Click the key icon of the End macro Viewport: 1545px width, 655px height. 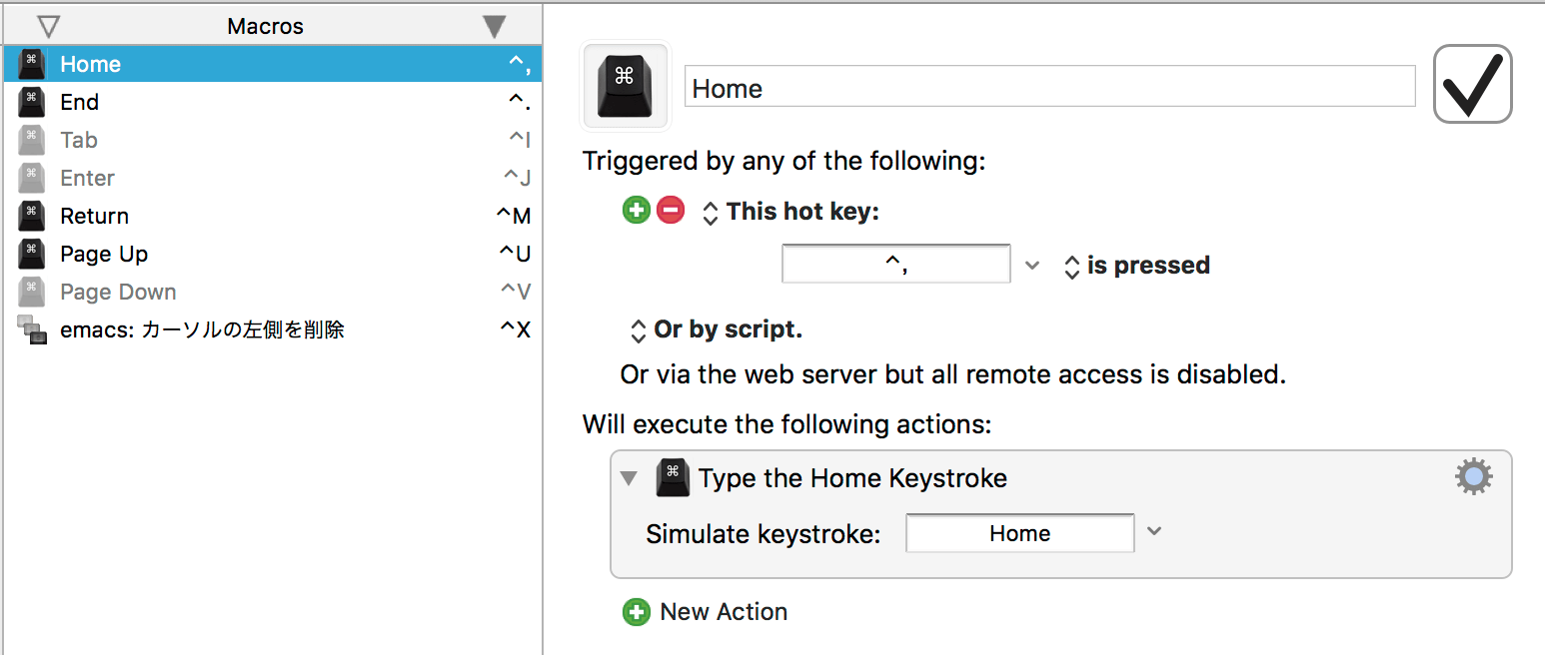coord(32,102)
